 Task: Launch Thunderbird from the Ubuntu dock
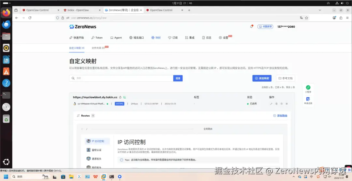click(x=6, y=24)
